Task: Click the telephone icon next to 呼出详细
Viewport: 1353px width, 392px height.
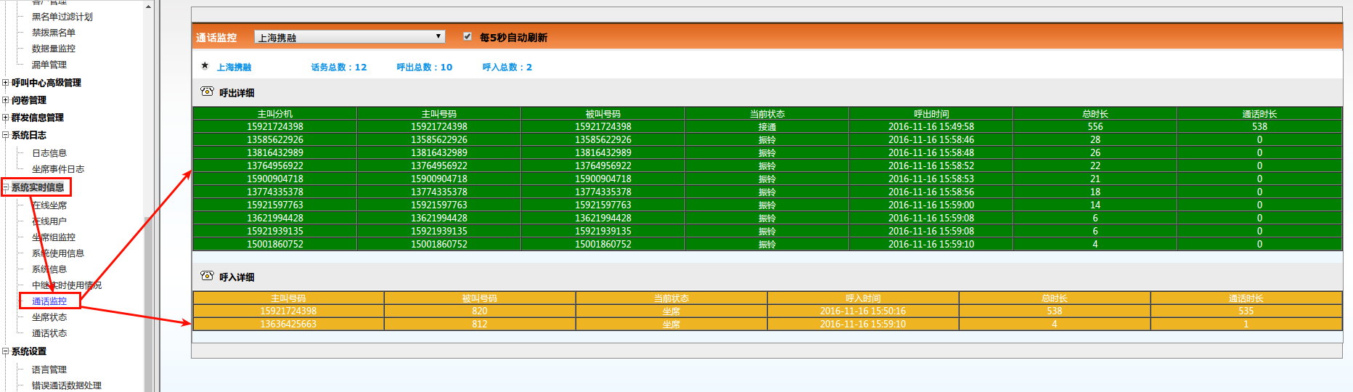Action: (207, 91)
